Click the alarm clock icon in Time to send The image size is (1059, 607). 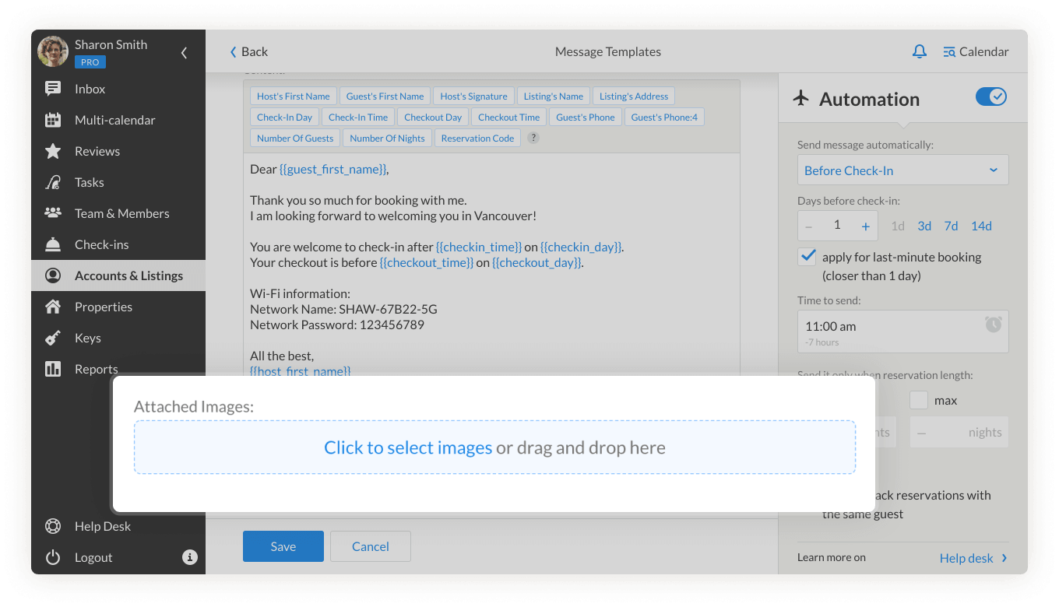point(993,325)
